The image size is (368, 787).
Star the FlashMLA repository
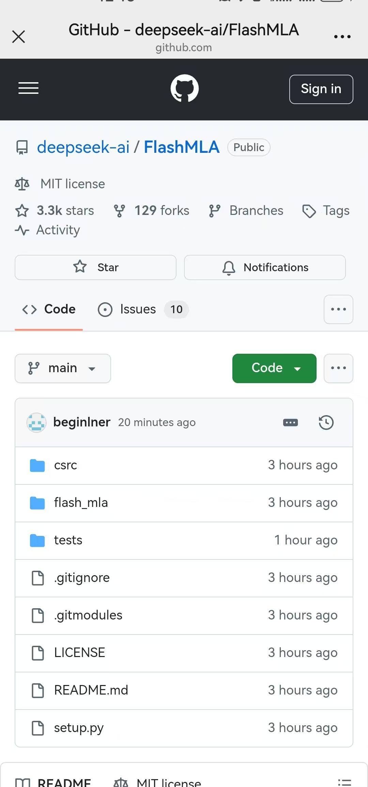coord(95,267)
